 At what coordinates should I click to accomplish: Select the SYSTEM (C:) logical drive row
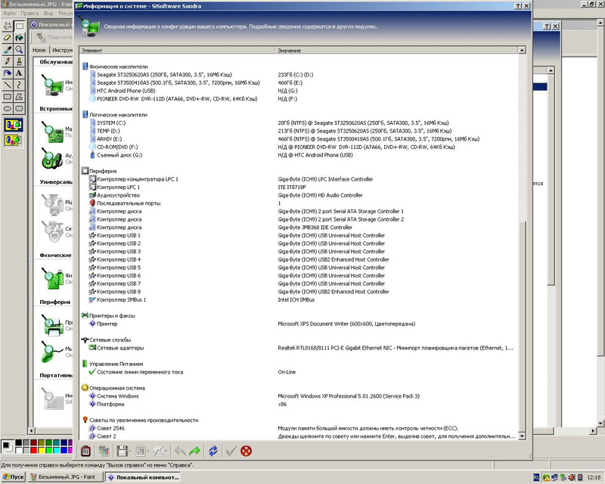(110, 122)
